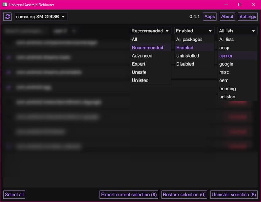Viewport: 261px width, 202px height.
Task: Open the samsung SM-G998B device dropdown
Action: click(41, 17)
